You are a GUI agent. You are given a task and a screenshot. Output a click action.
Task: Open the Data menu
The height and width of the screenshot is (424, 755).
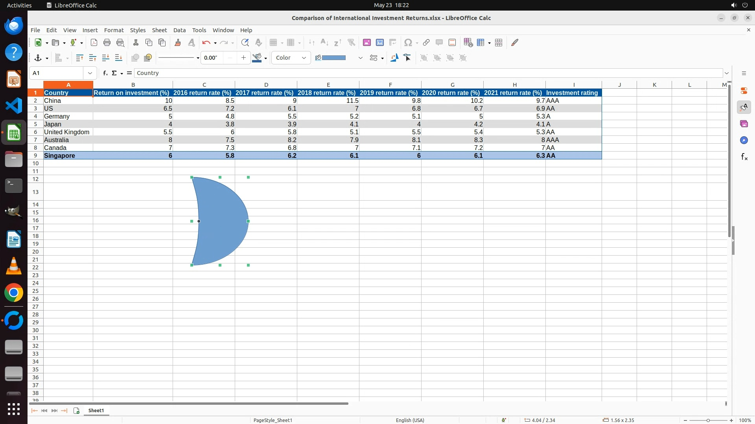click(x=179, y=30)
